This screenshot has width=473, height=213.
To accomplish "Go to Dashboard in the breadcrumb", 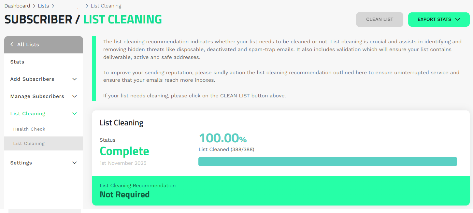I will click(x=17, y=6).
